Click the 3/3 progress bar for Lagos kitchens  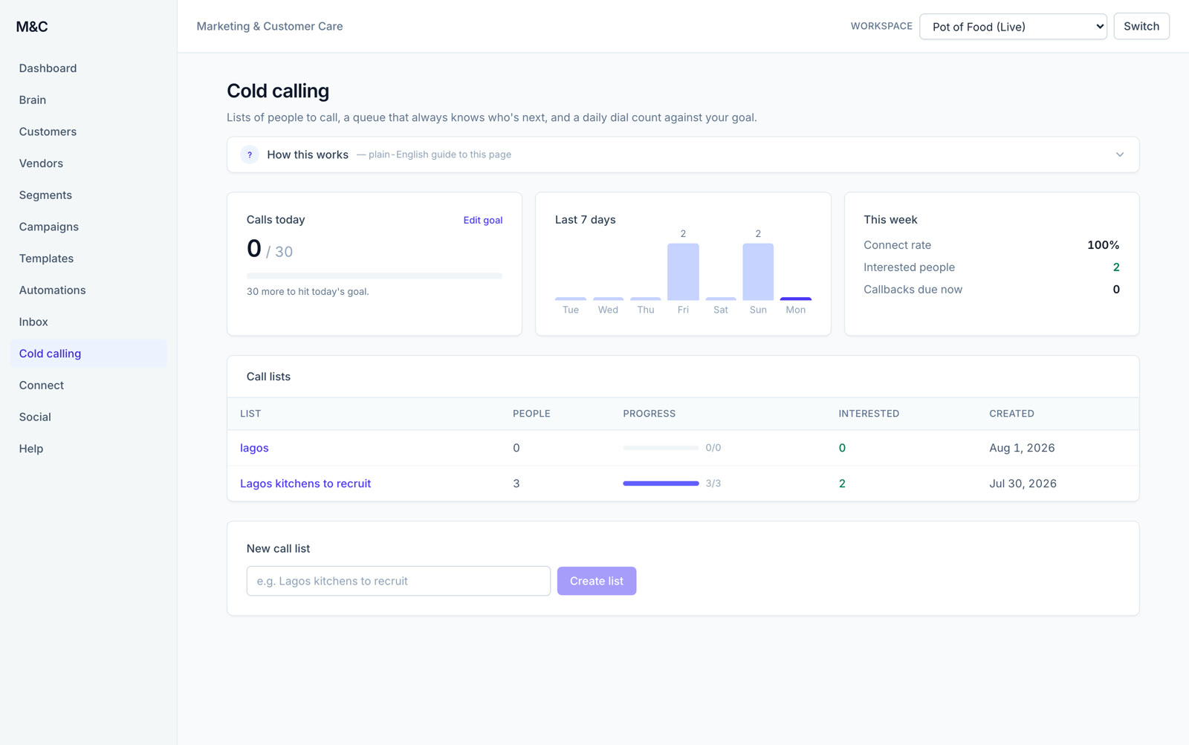pos(661,484)
